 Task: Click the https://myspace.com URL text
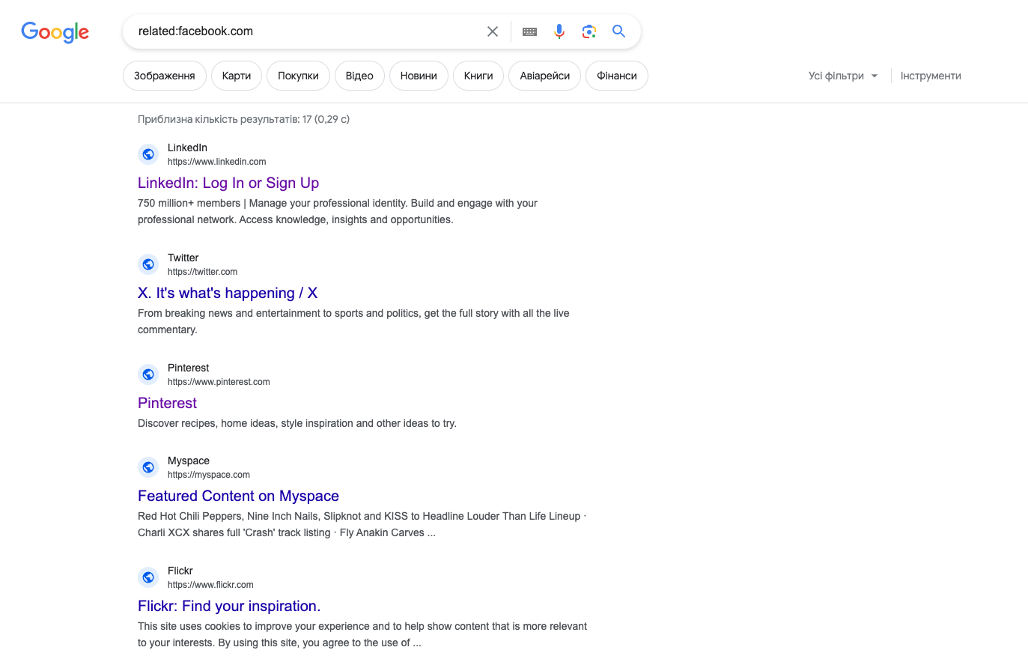click(209, 475)
